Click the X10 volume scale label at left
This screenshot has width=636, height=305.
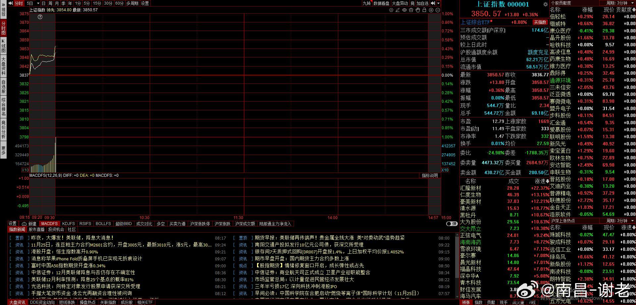coord(25,170)
